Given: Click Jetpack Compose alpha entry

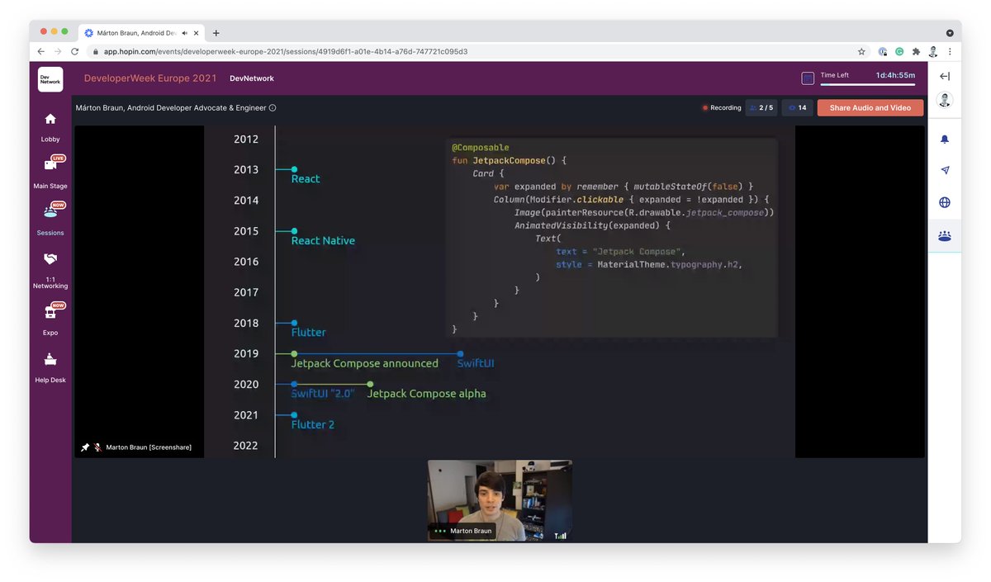Looking at the screenshot, I should tap(426, 394).
